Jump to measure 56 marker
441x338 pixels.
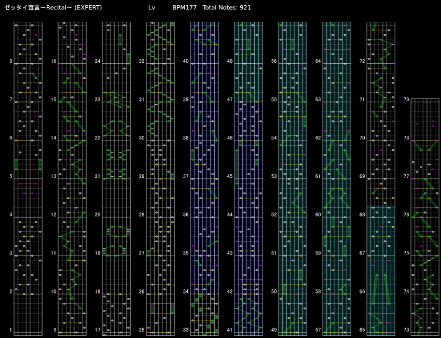tap(274, 61)
